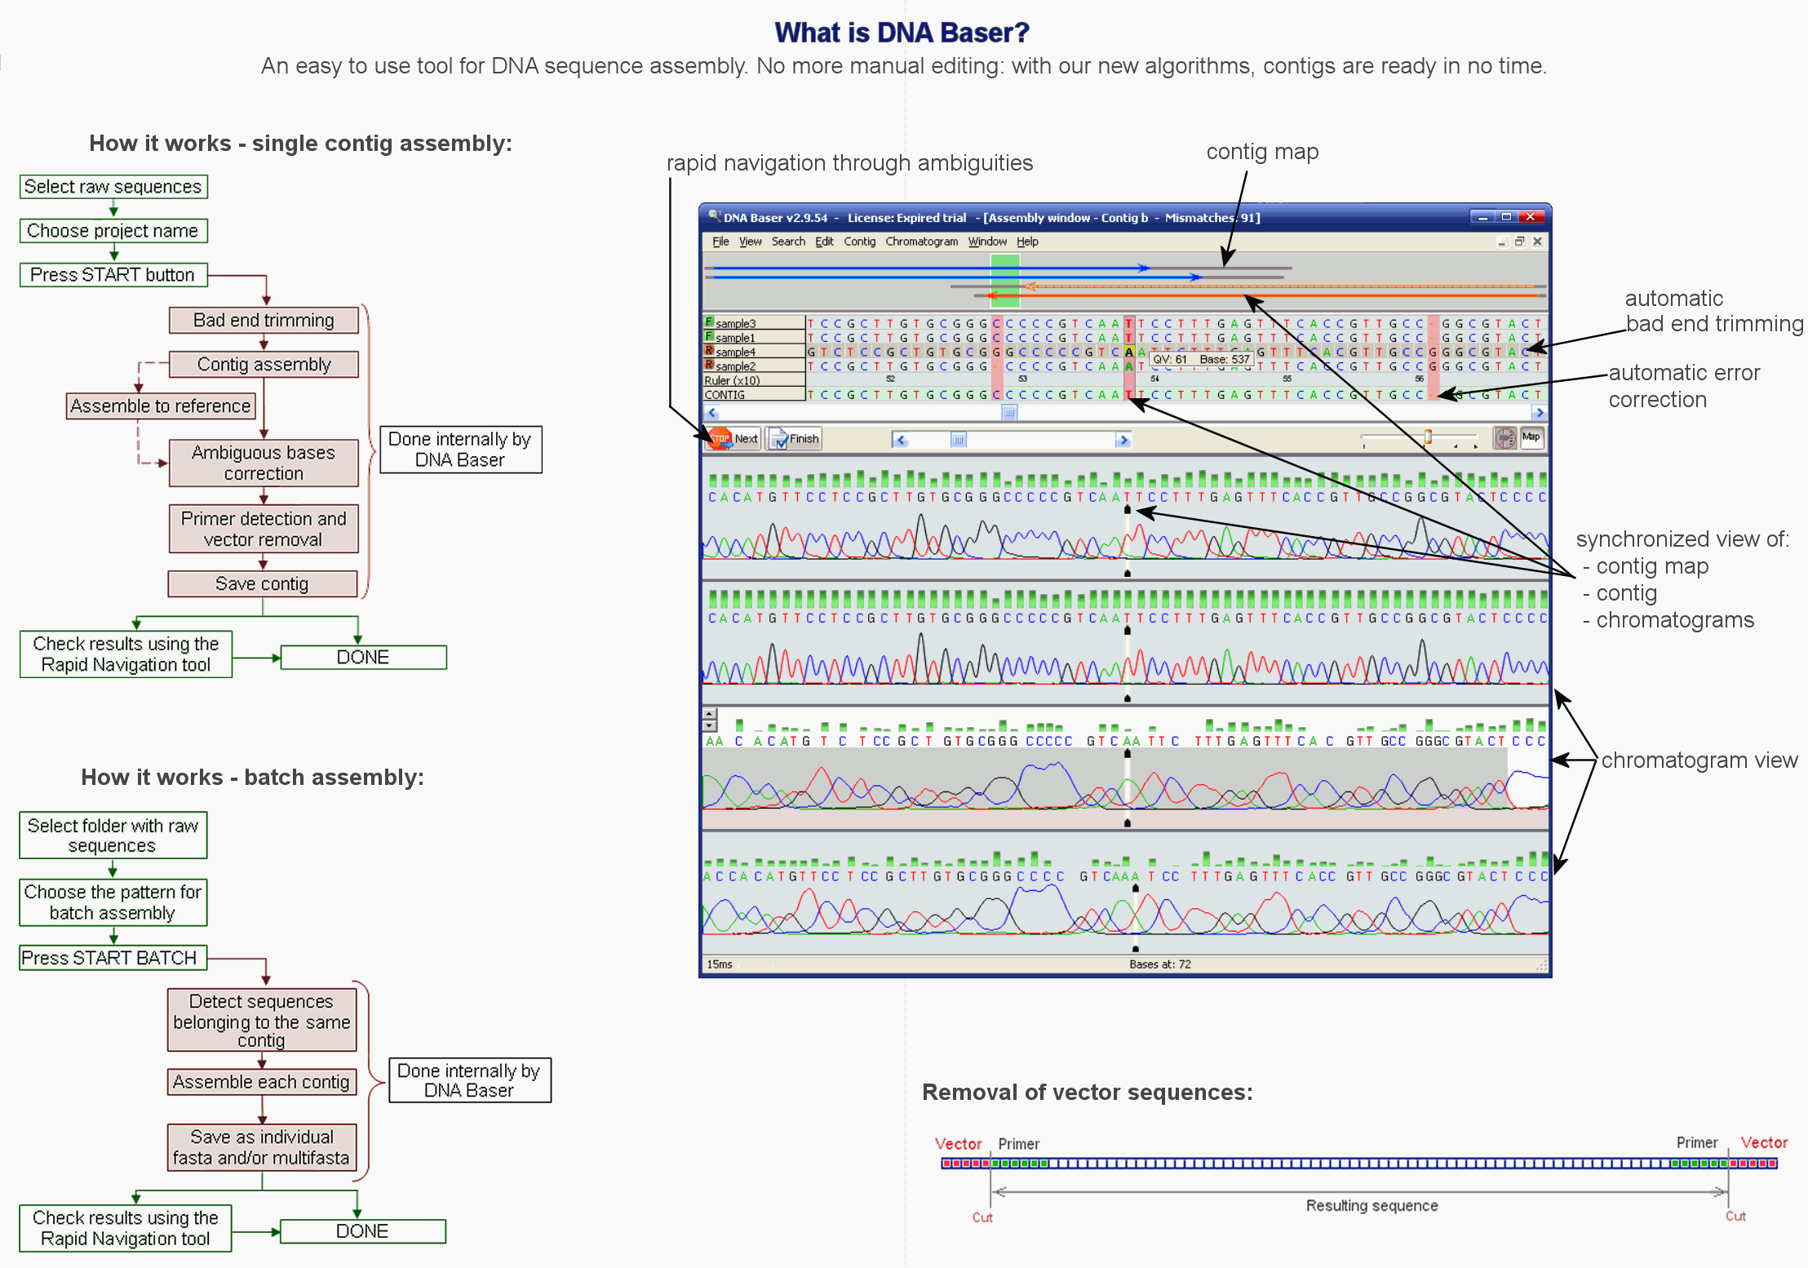Click right arrow of the toolbar scrollbar
This screenshot has width=1808, height=1268.
(1123, 440)
